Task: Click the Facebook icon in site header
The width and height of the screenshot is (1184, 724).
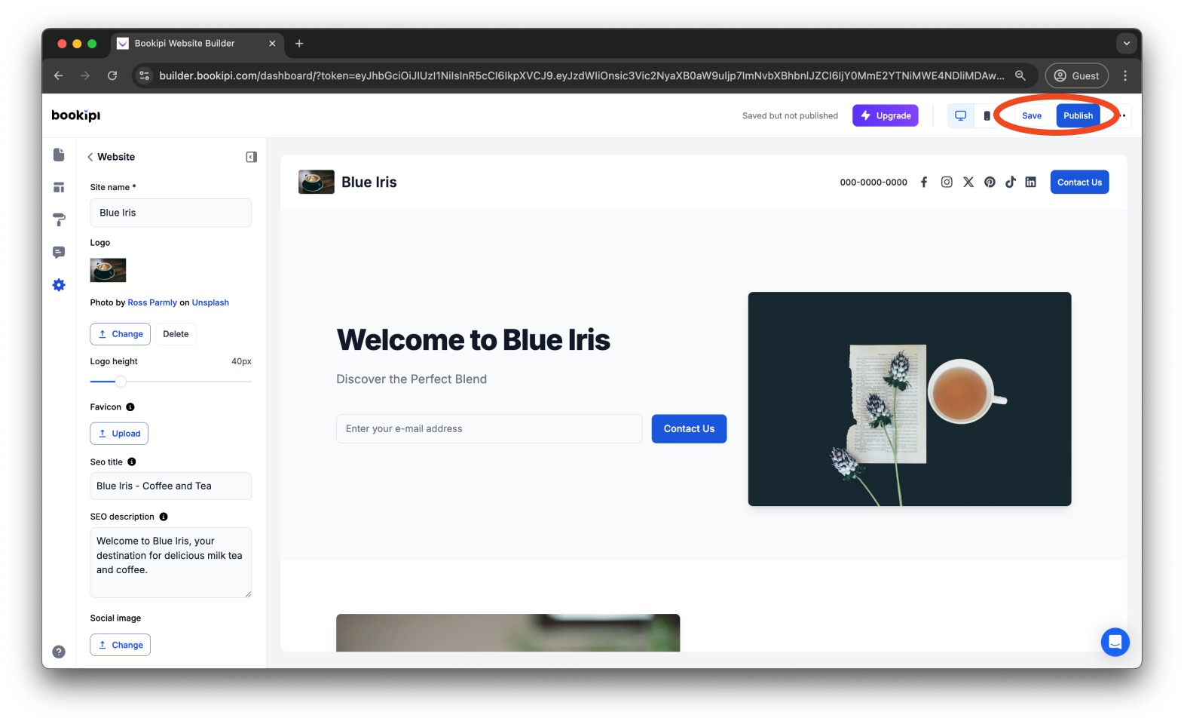Action: coord(924,182)
